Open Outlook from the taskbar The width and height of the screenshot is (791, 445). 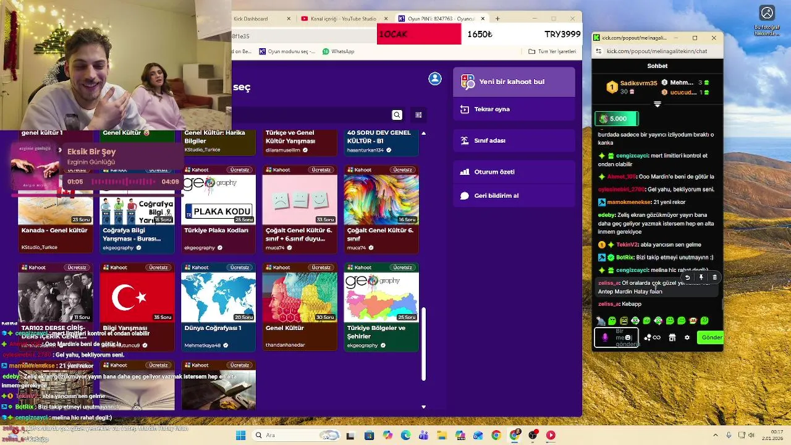click(x=478, y=435)
